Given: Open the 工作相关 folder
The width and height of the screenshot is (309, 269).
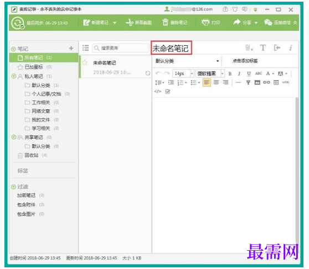Looking at the screenshot, I should point(42,103).
